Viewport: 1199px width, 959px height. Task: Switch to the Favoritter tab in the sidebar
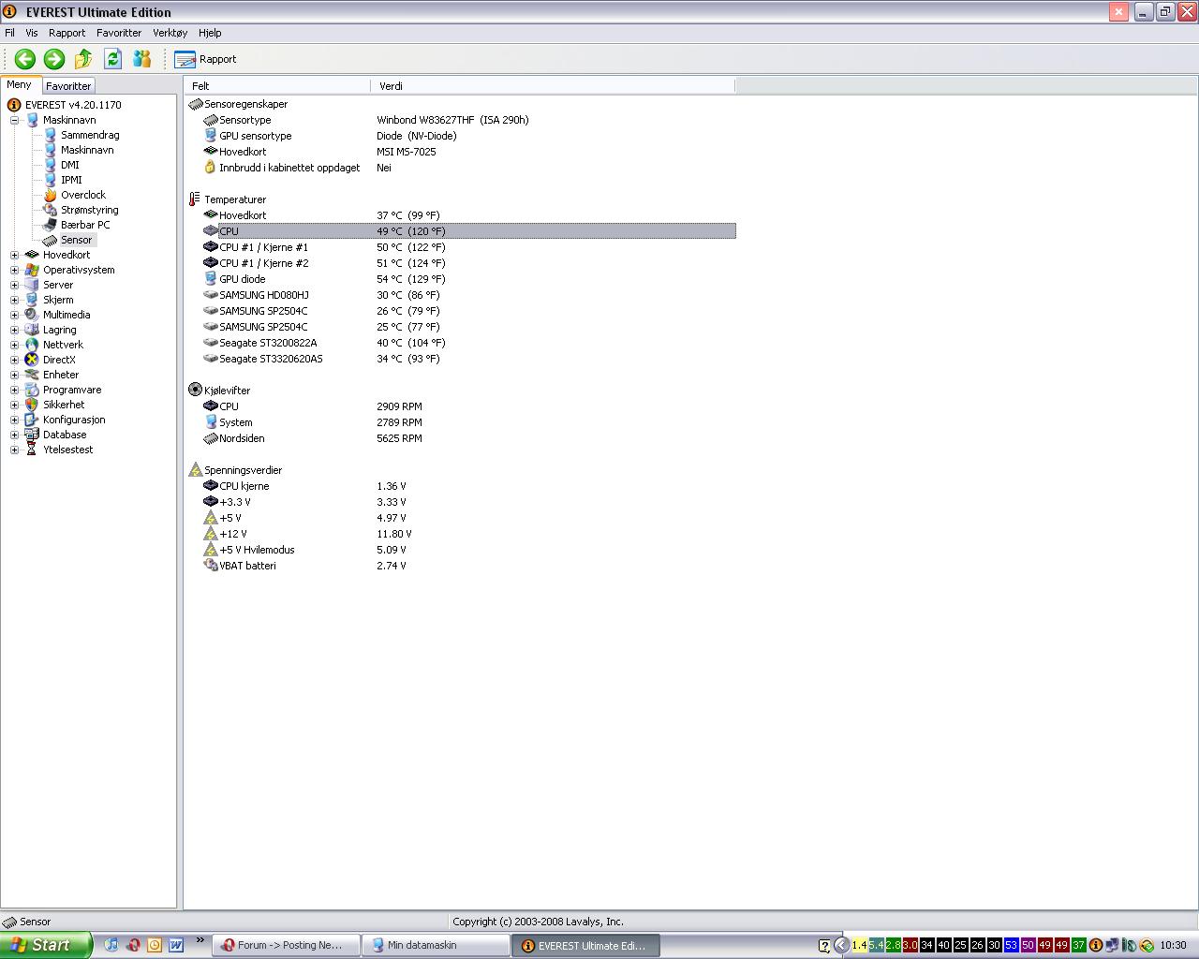(68, 85)
